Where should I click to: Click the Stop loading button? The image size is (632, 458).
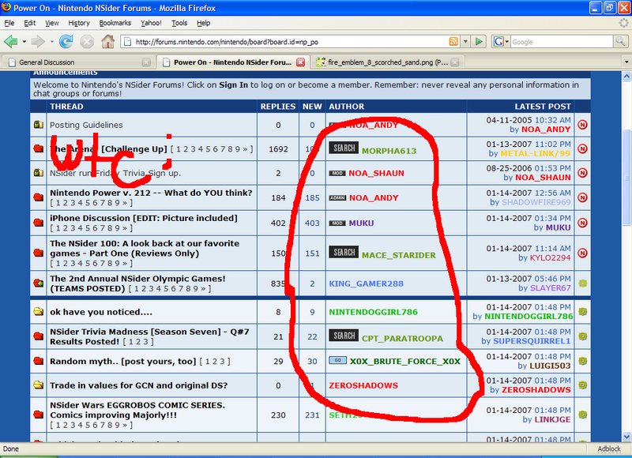click(87, 42)
